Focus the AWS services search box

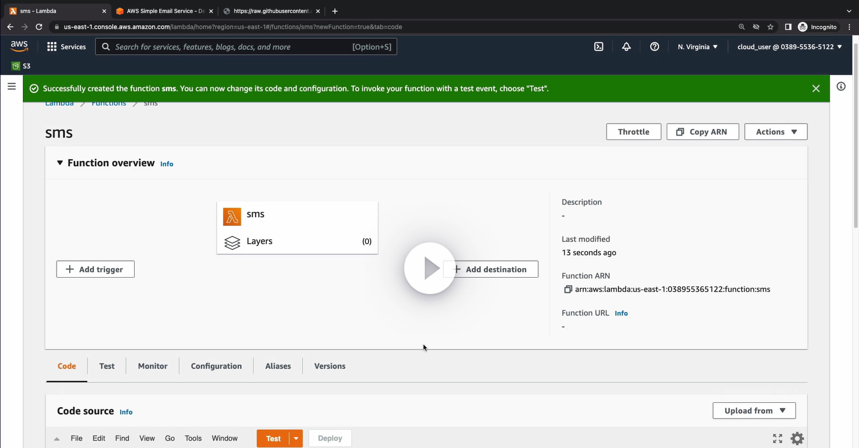[x=246, y=47]
